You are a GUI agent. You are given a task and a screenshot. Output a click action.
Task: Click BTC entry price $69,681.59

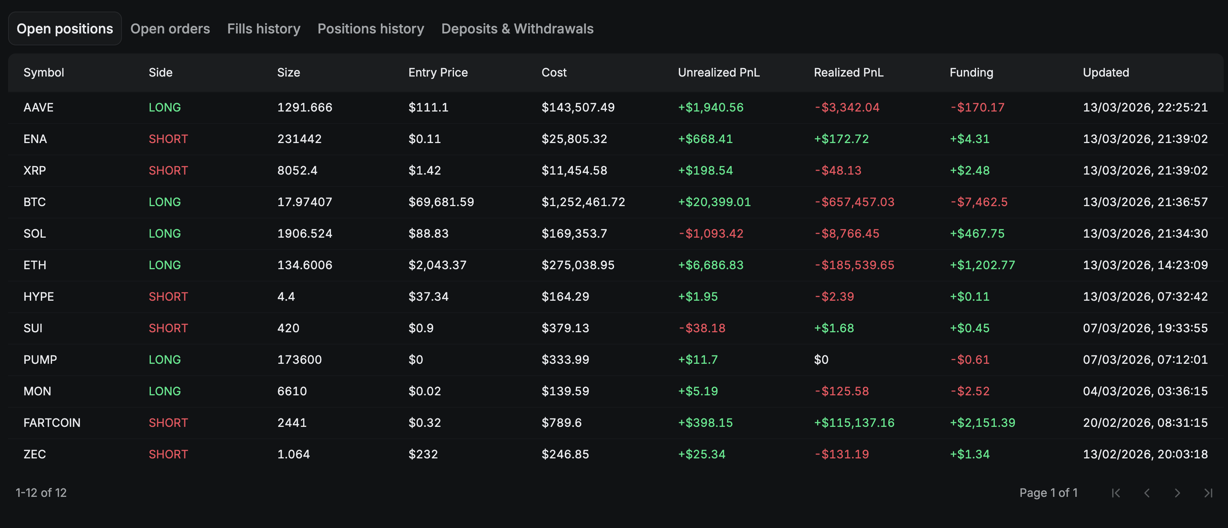(x=441, y=202)
